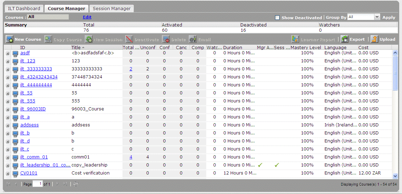Click course monitor icon for ilt_123
The image size is (402, 194).
(x=15, y=61)
